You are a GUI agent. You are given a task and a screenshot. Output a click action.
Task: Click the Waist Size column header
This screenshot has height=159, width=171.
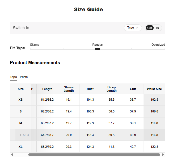point(154,89)
